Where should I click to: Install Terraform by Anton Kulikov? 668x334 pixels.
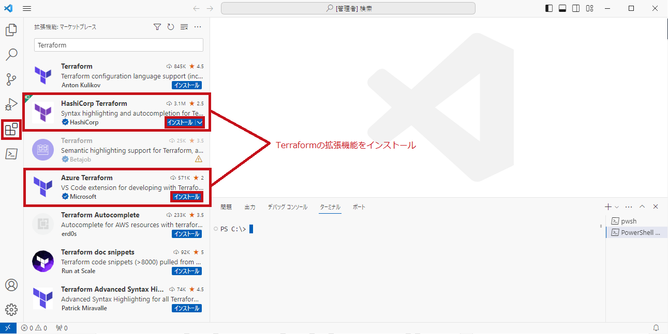[x=187, y=85]
